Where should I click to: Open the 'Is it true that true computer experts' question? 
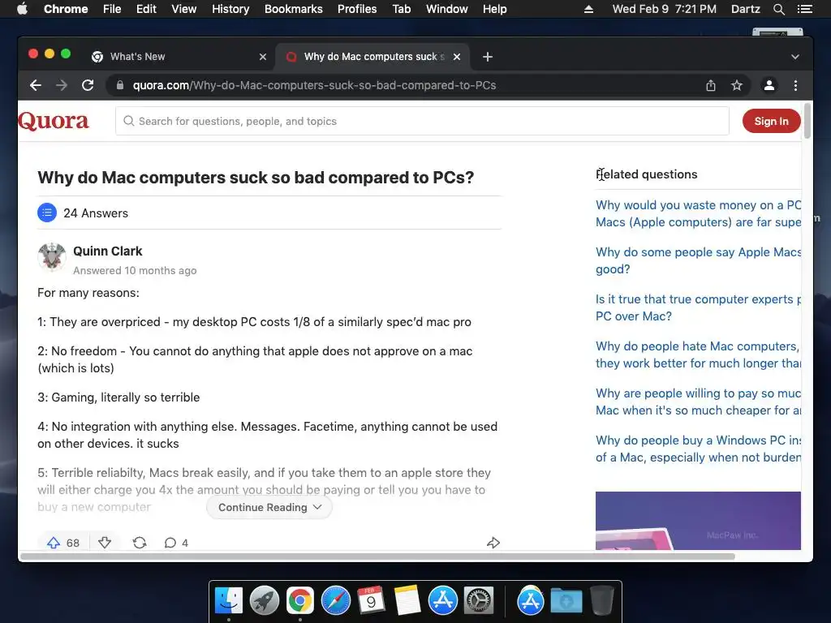698,307
